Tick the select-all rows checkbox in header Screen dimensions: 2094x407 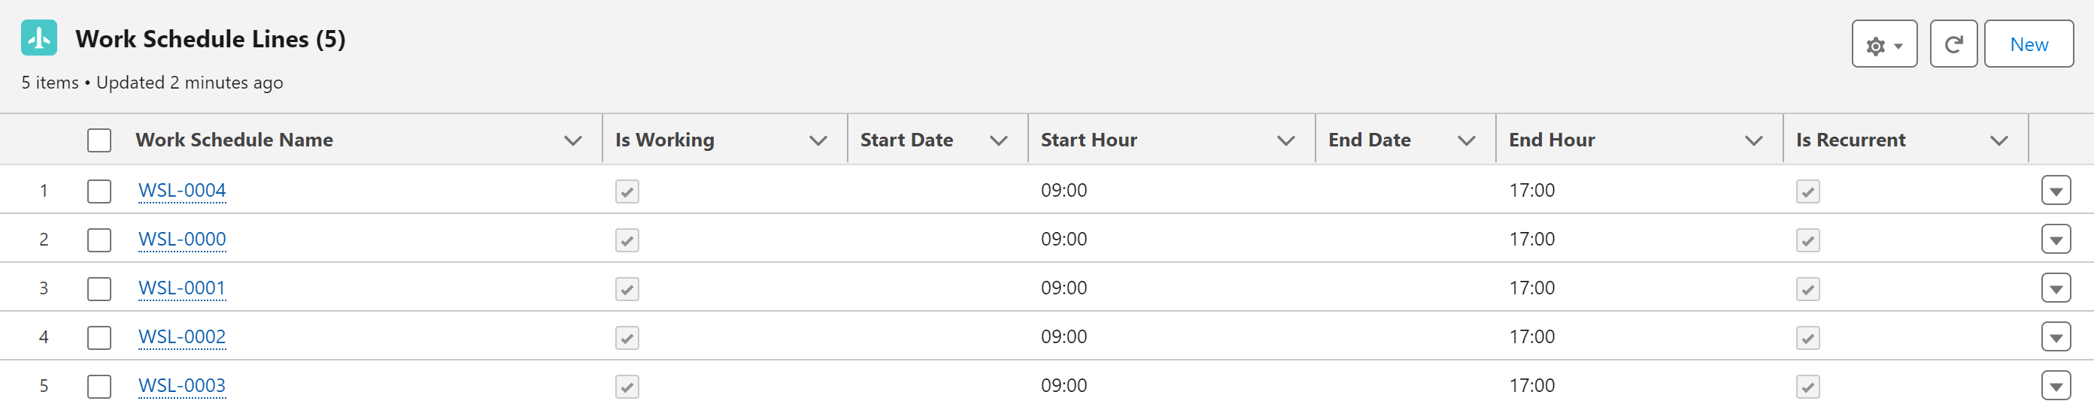pyautogui.click(x=99, y=140)
